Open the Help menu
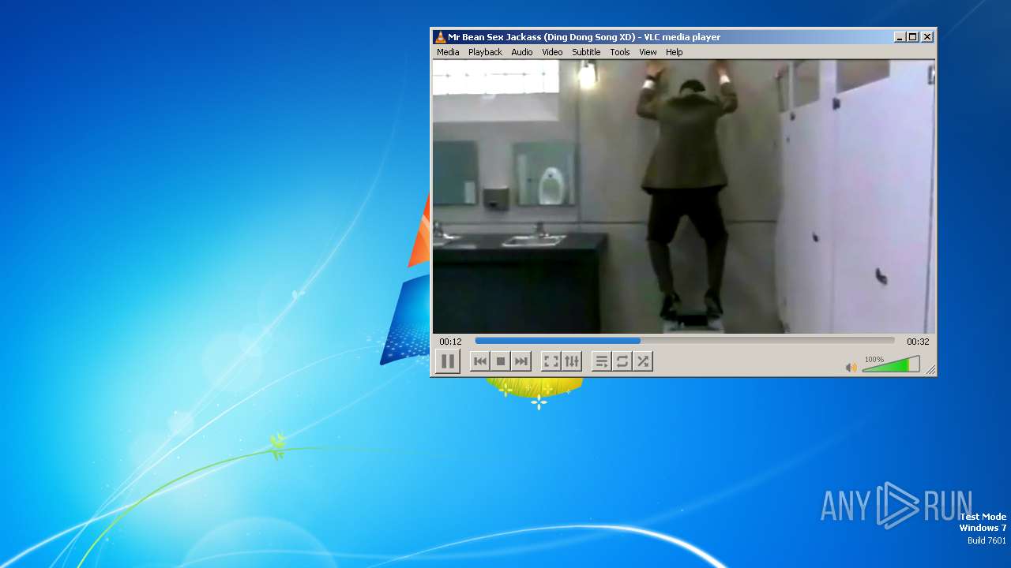 click(x=674, y=52)
